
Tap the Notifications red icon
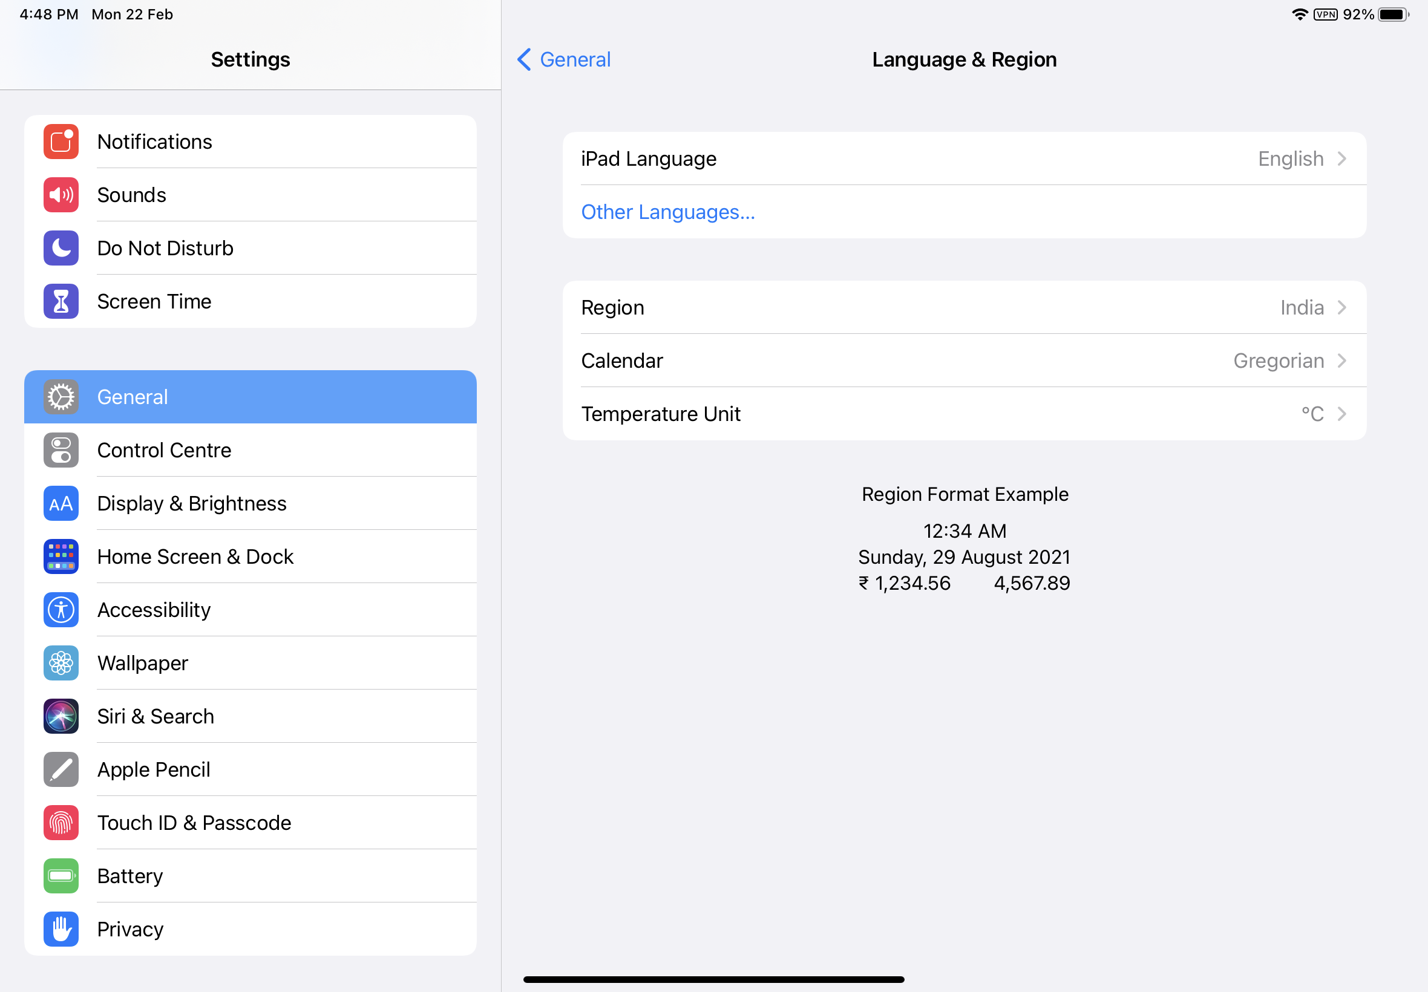point(61,142)
